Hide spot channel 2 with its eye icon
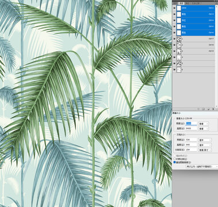 174,45
